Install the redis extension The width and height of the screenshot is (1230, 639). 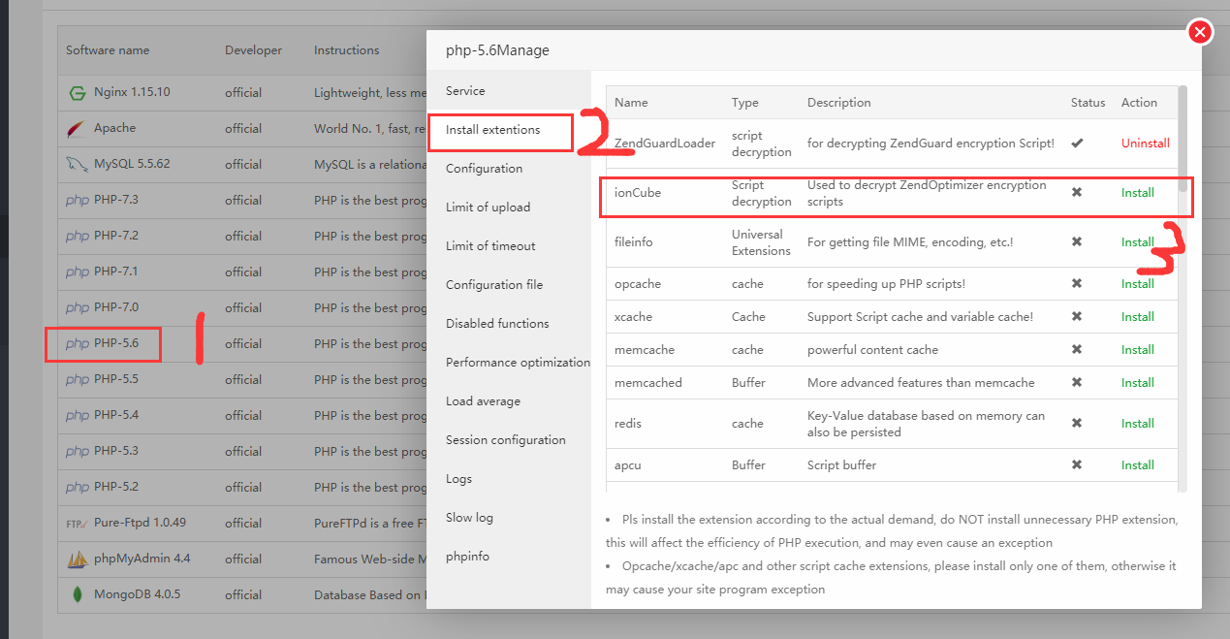point(1137,424)
